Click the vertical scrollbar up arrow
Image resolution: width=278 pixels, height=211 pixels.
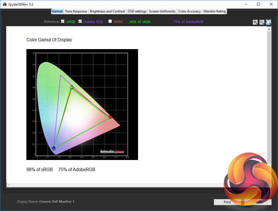pyautogui.click(x=269, y=29)
